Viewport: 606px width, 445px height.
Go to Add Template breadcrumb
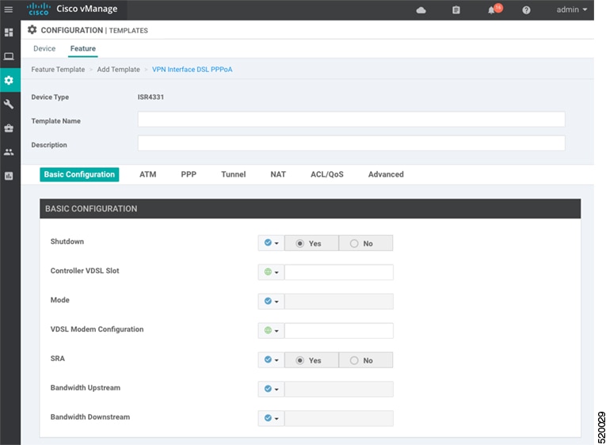click(x=118, y=70)
